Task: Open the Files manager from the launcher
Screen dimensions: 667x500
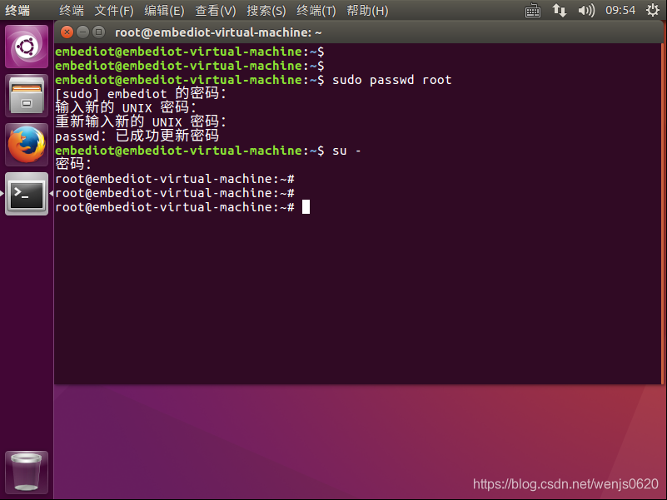Action: click(x=27, y=96)
